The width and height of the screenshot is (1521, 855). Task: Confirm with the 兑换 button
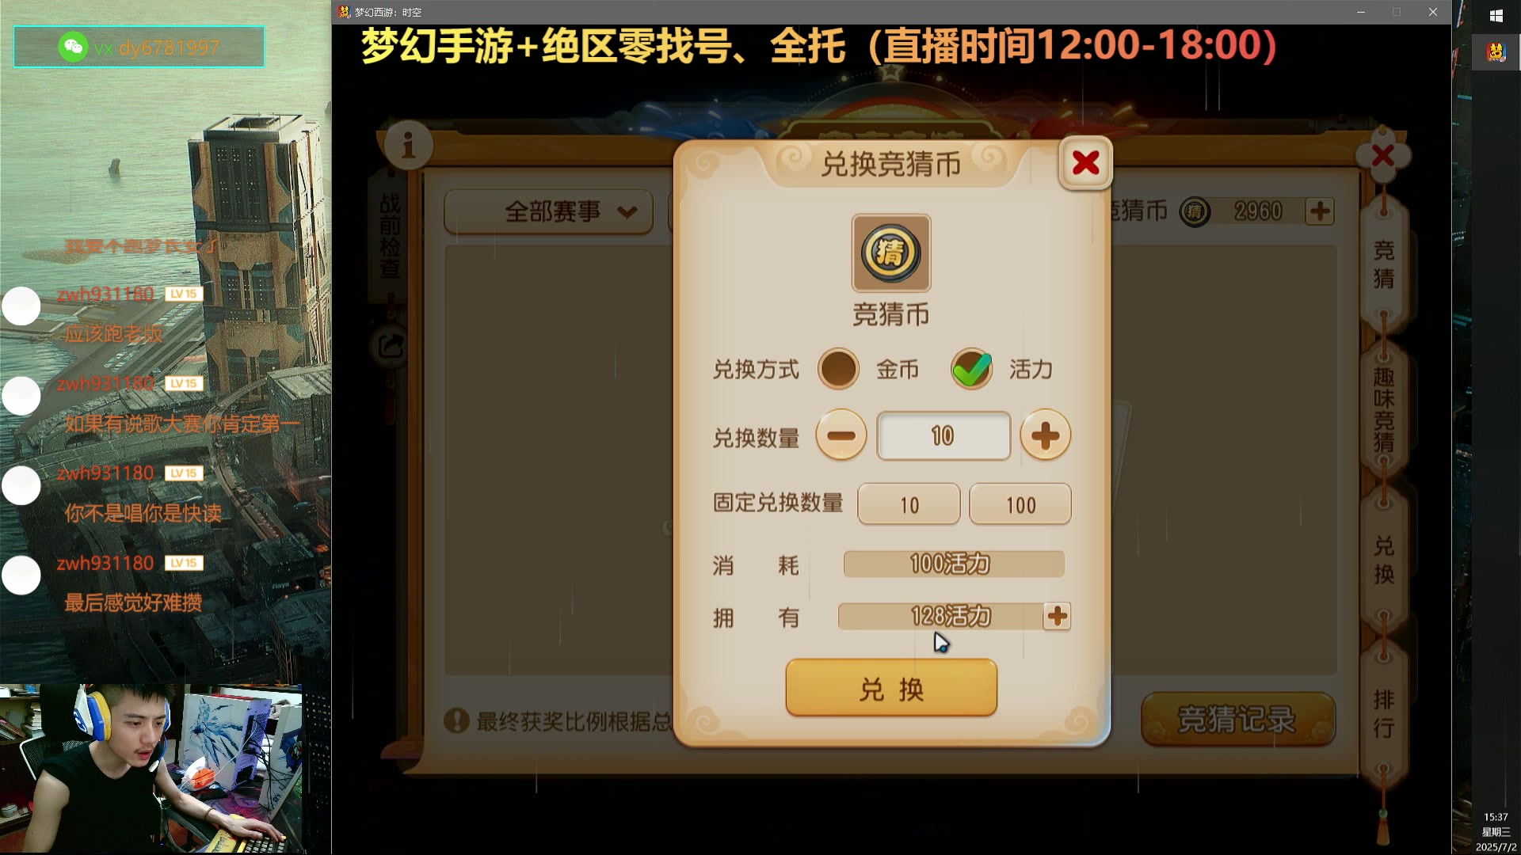coord(891,689)
